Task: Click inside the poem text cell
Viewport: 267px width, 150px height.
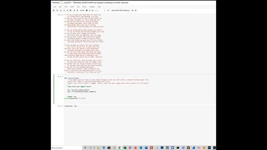Action: 140,43
